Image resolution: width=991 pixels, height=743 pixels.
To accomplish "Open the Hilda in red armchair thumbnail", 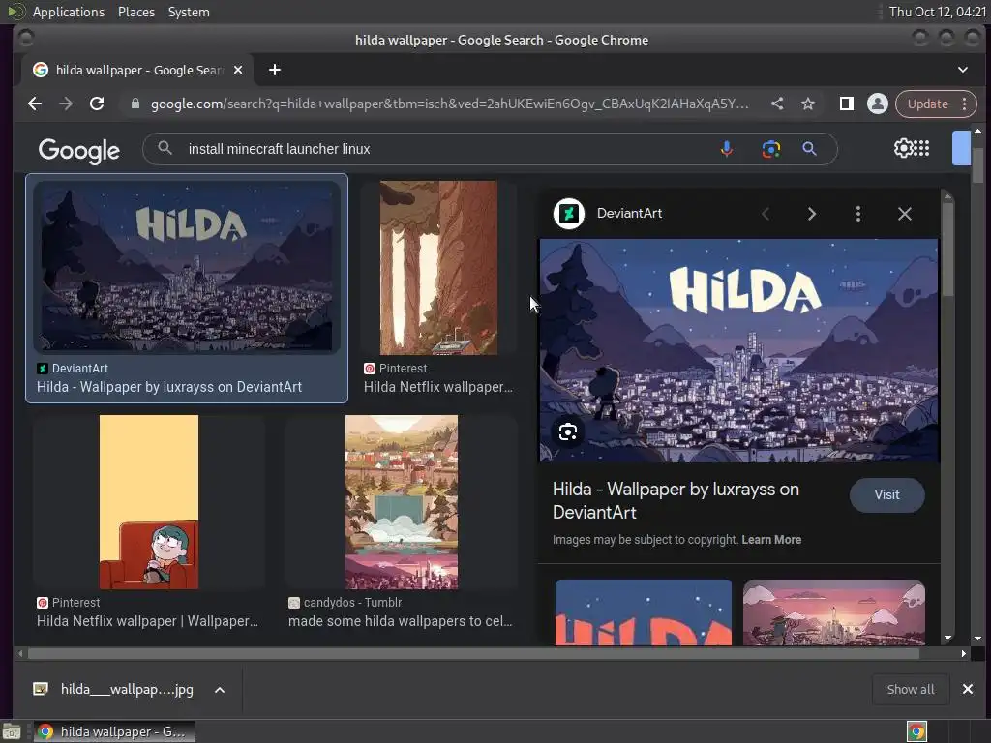I will point(148,502).
